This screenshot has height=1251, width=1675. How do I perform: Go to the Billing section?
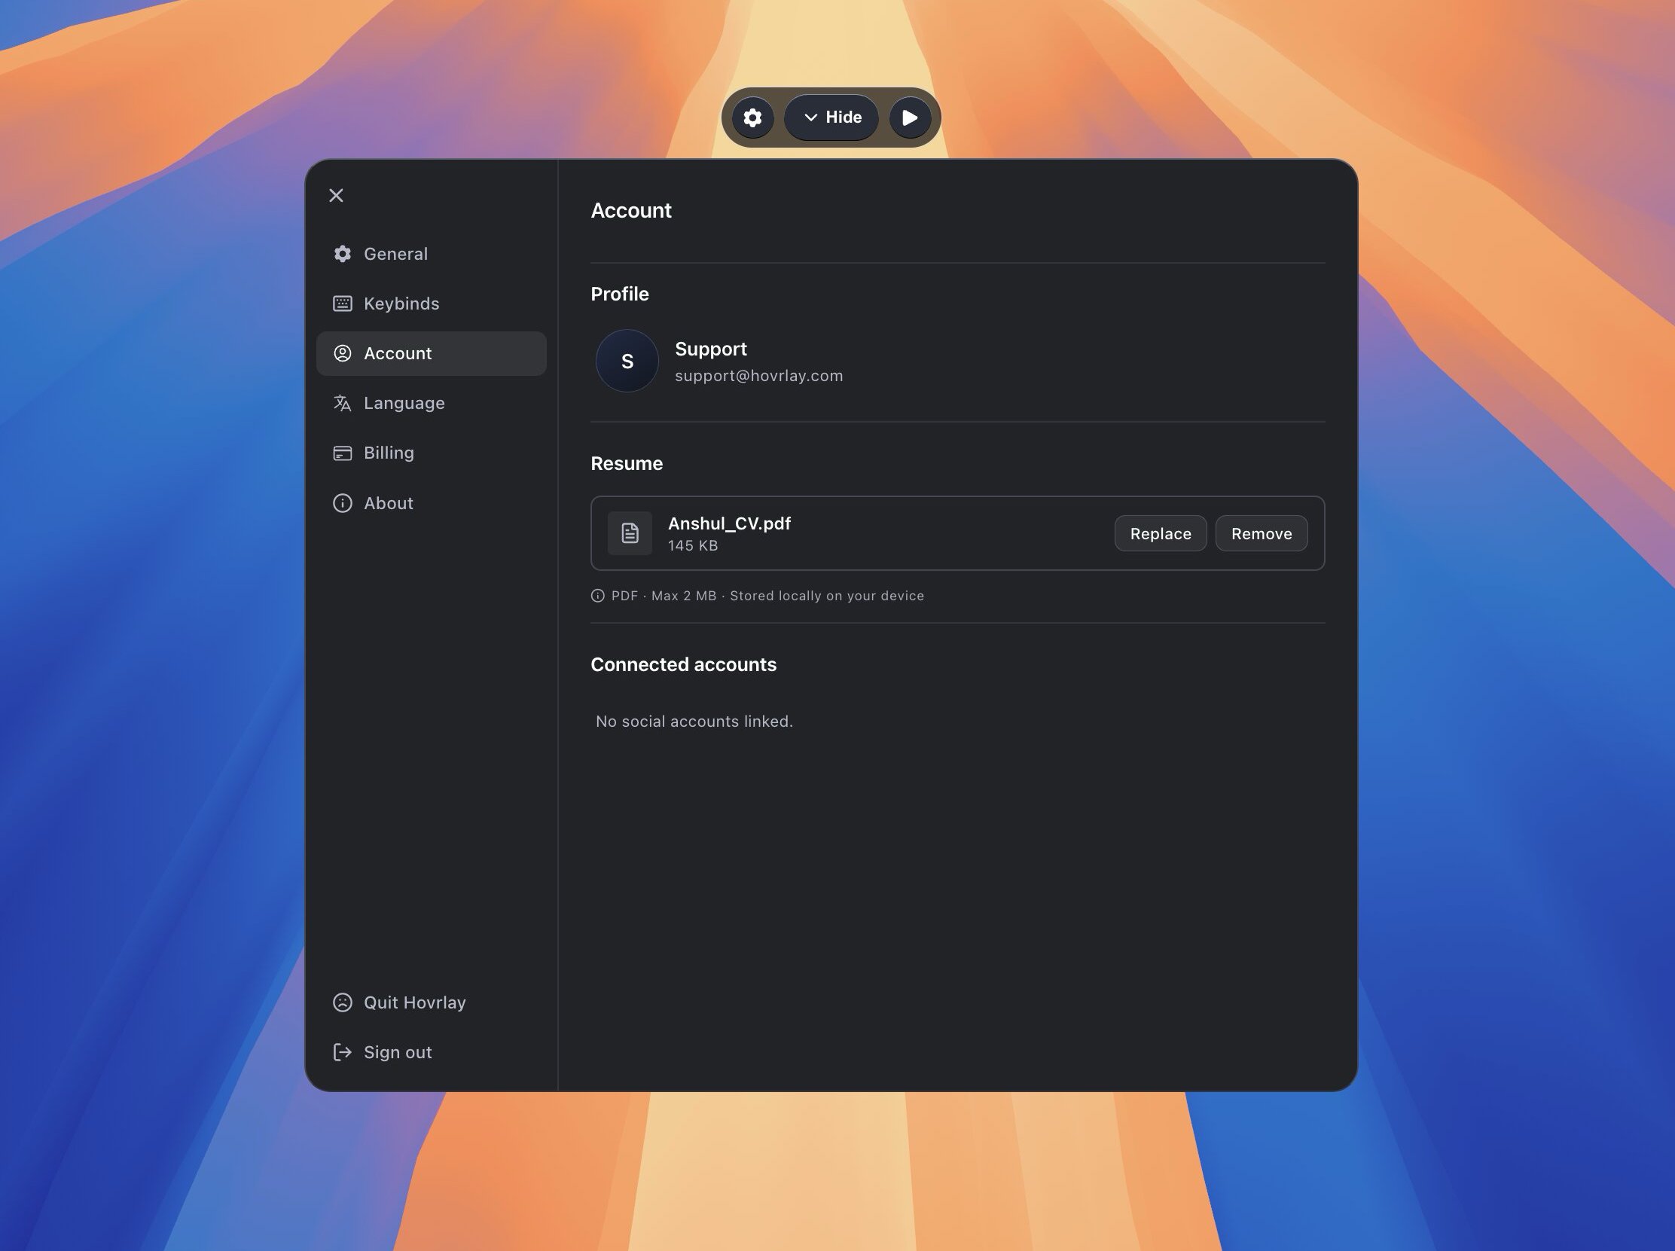pos(431,453)
